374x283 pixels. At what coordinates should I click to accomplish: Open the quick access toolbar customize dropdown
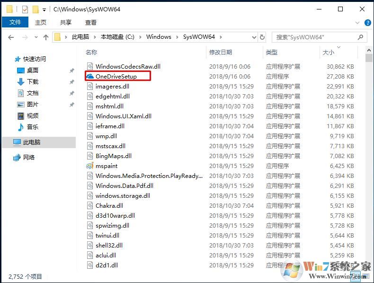[44, 10]
